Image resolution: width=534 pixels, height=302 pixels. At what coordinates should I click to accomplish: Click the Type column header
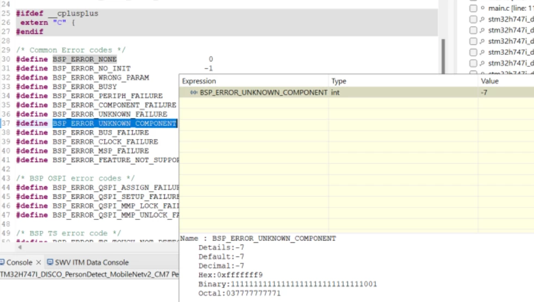pyautogui.click(x=403, y=81)
